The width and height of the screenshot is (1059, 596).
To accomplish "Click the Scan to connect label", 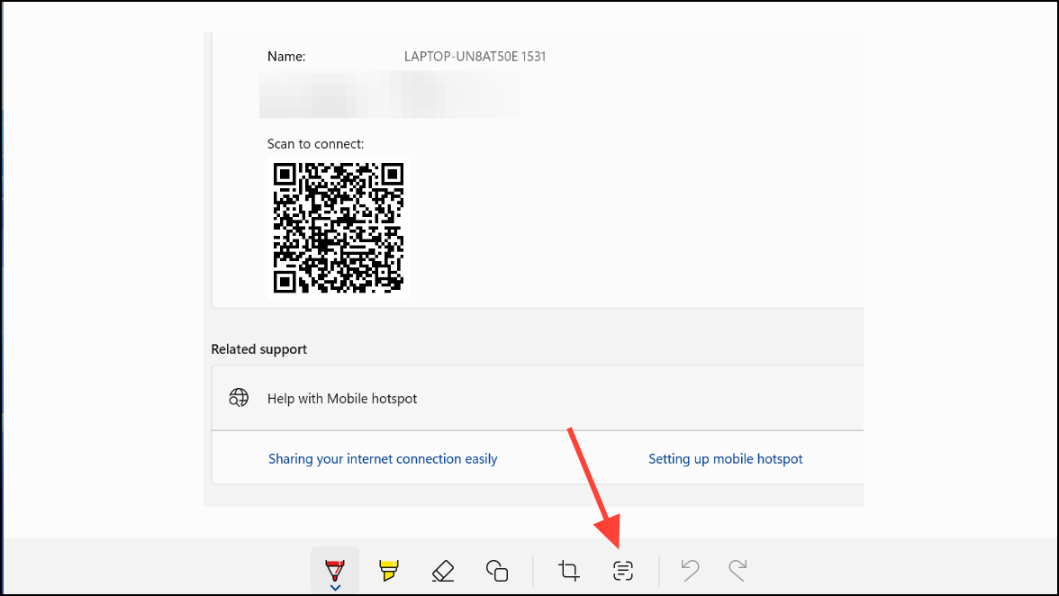I will [x=315, y=144].
